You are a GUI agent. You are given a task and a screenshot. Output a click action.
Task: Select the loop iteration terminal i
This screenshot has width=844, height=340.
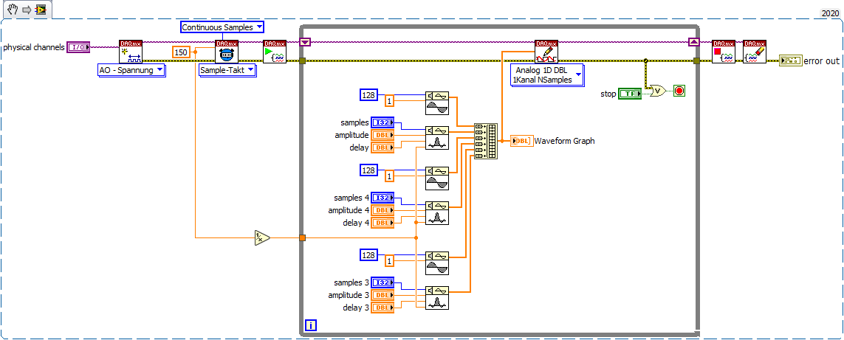point(311,325)
